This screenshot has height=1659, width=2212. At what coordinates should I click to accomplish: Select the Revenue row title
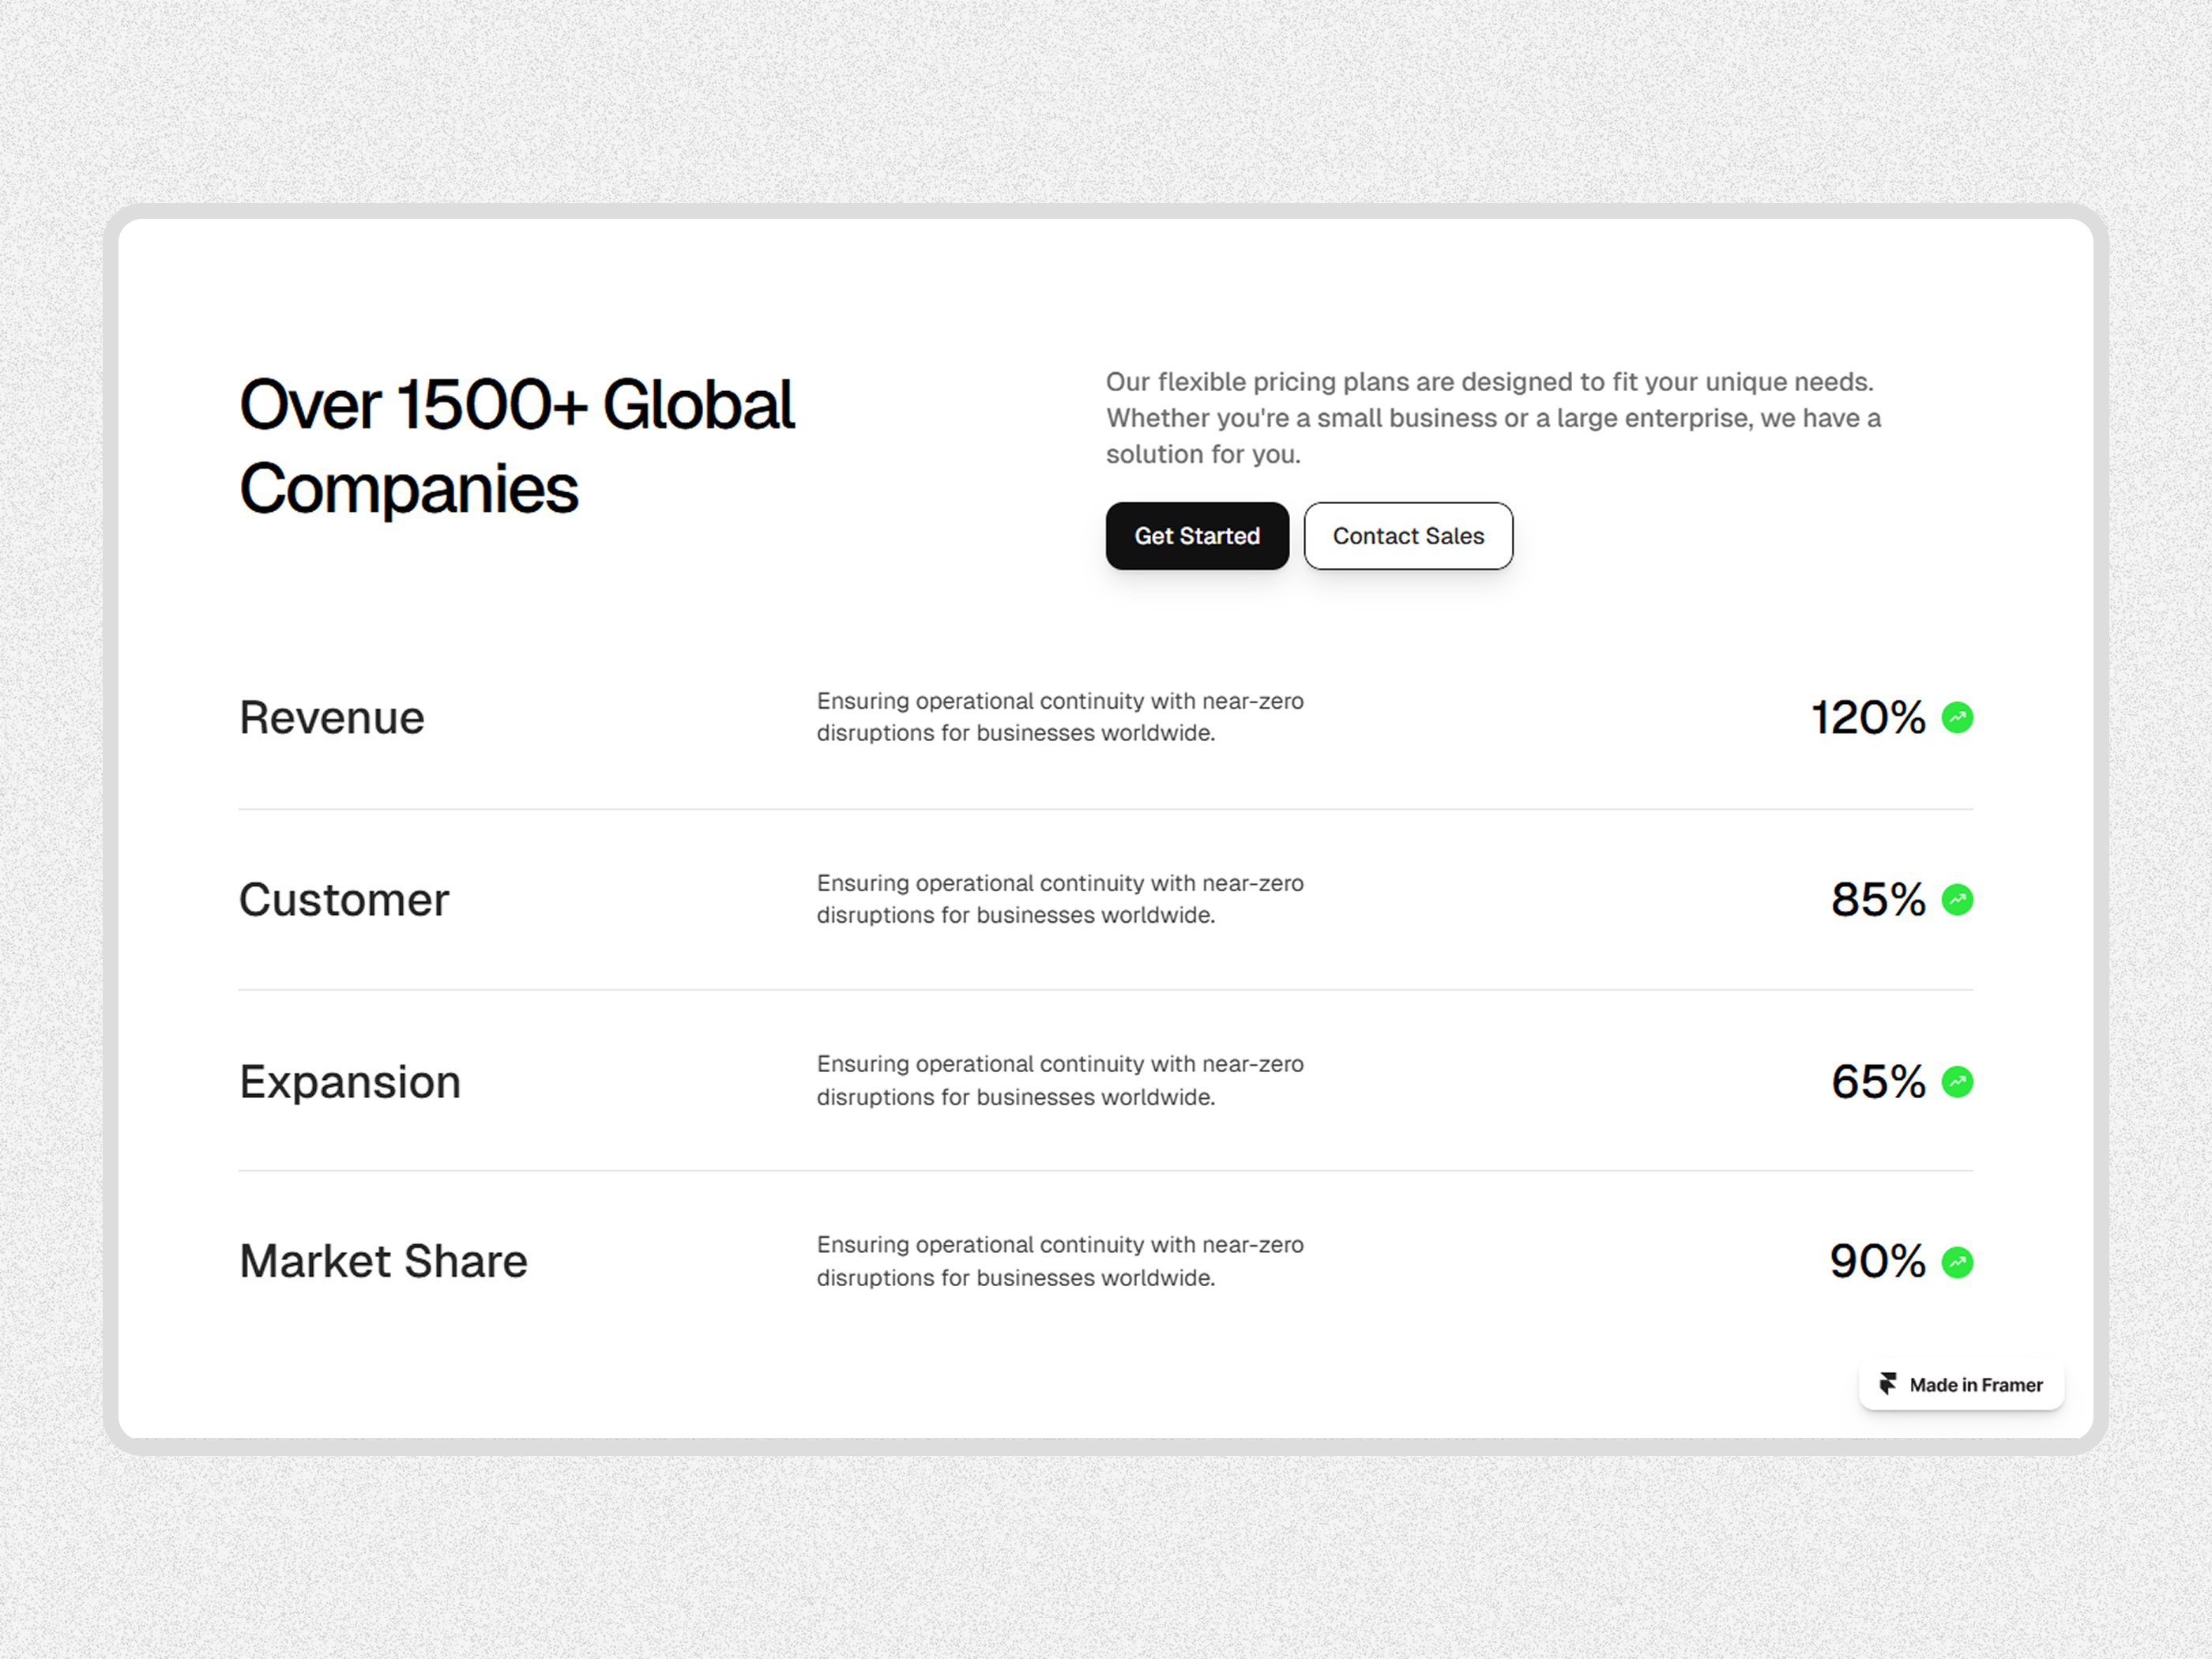point(332,718)
